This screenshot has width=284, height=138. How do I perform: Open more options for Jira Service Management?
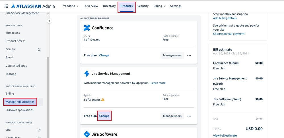pos(189,116)
